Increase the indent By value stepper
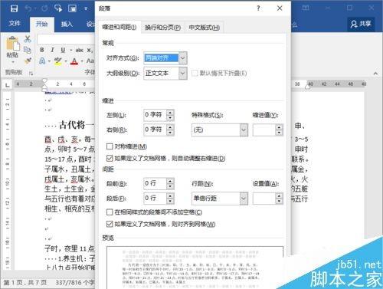The height and width of the screenshot is (289, 383). coord(280,127)
